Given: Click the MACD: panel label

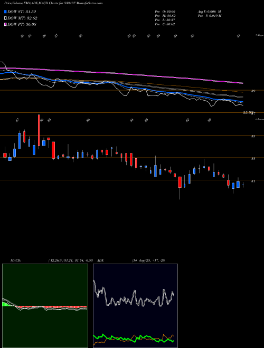Looking at the screenshot, I should pyautogui.click(x=16, y=260).
